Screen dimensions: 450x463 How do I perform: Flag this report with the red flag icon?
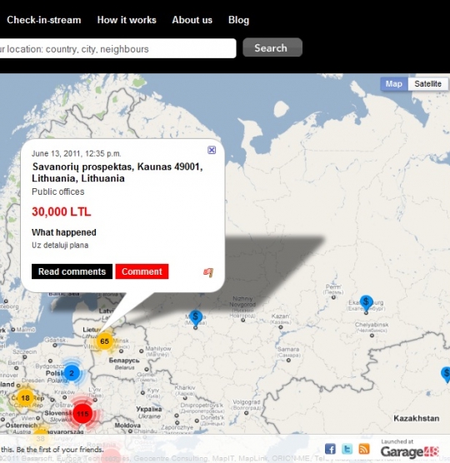tap(208, 272)
